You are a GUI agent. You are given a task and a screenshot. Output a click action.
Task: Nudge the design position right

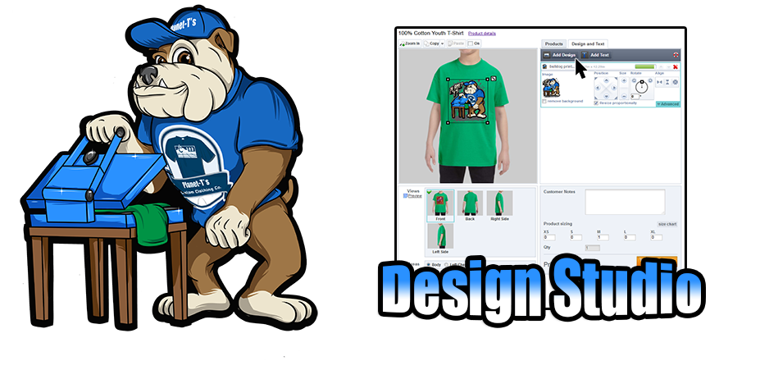point(613,88)
